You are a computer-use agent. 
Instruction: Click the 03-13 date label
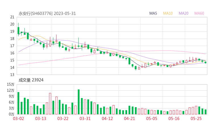tap(41, 118)
